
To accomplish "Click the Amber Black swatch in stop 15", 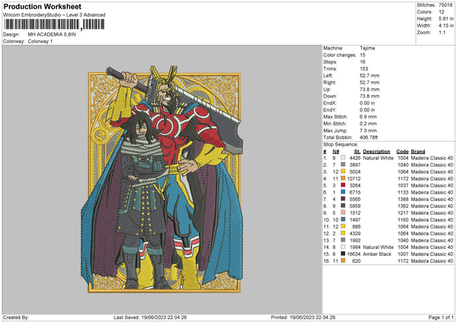I will point(344,254).
